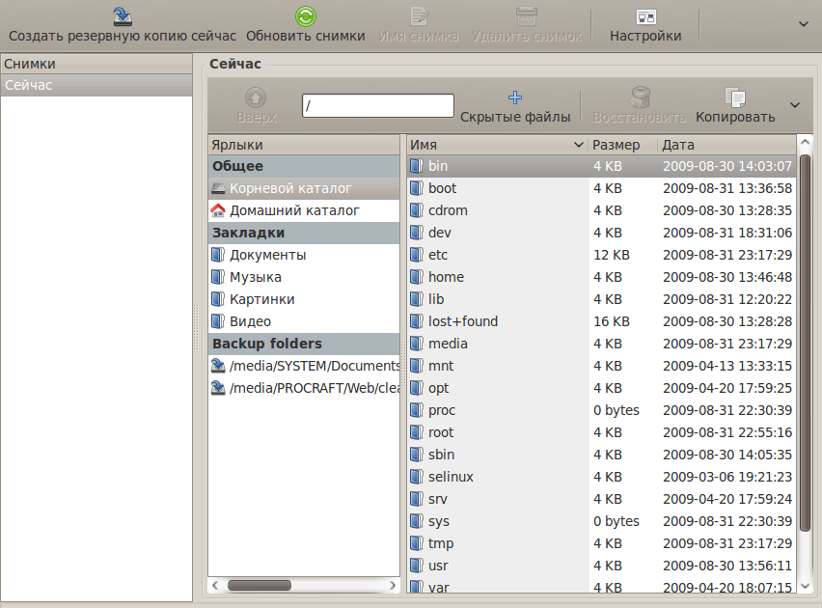The width and height of the screenshot is (822, 608).
Task: Click the '12 KB' size of etc
Action: (612, 255)
